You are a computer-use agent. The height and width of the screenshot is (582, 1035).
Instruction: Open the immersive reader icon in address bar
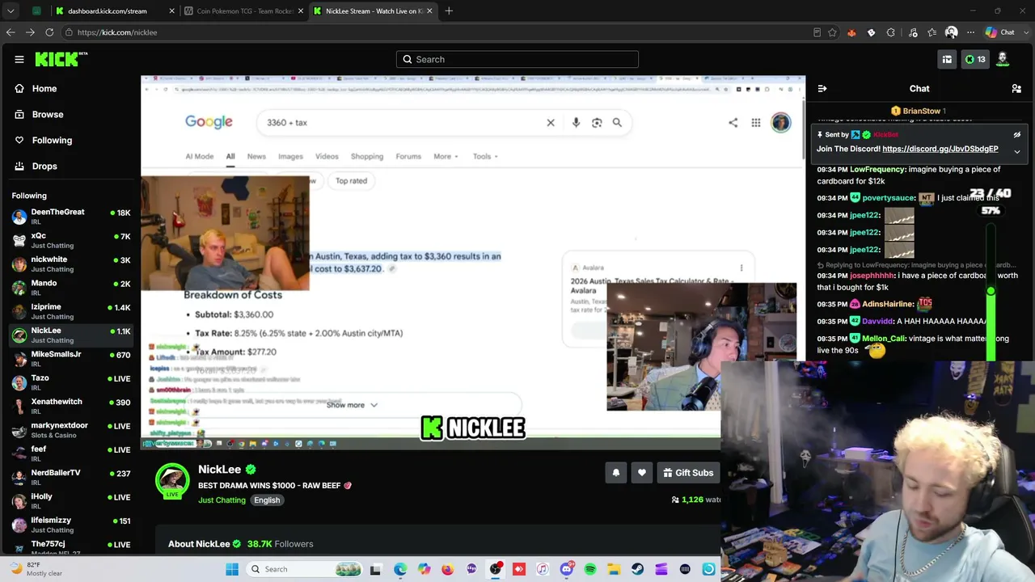(817, 32)
